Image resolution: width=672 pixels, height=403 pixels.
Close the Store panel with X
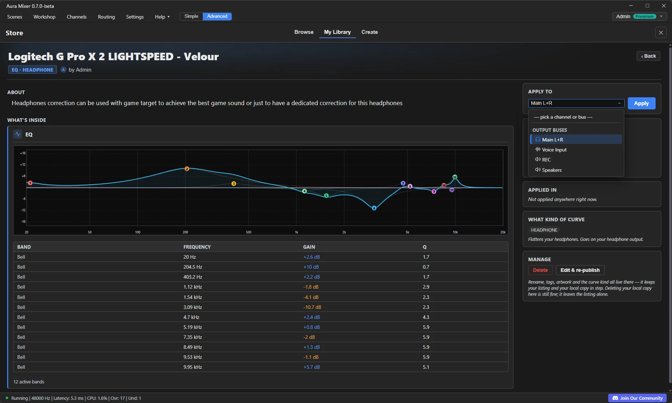point(661,33)
